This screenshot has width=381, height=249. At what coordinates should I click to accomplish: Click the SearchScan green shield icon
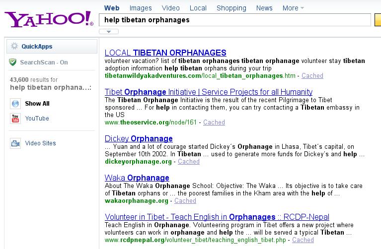(12, 62)
